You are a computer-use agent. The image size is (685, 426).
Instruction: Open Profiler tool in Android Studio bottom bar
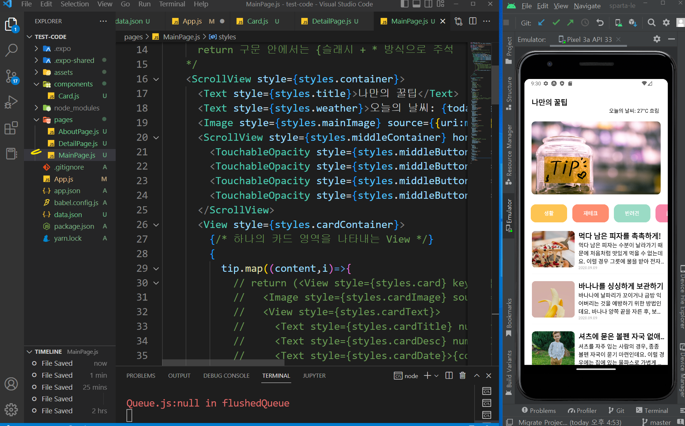coord(582,411)
